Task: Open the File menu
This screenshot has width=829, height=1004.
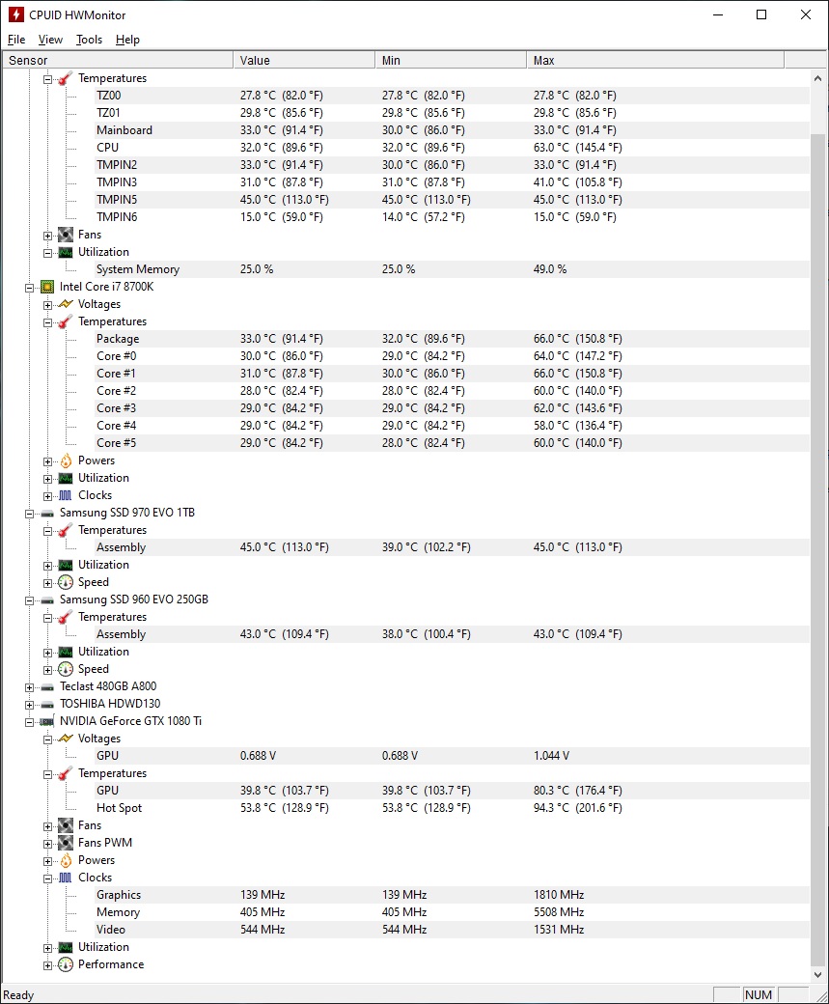Action: 16,40
